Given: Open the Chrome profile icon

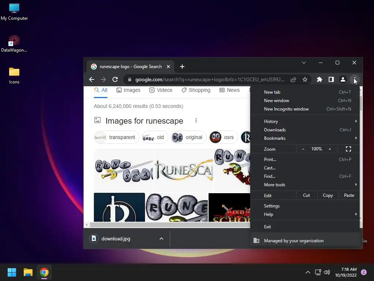Looking at the screenshot, I should pos(343,79).
